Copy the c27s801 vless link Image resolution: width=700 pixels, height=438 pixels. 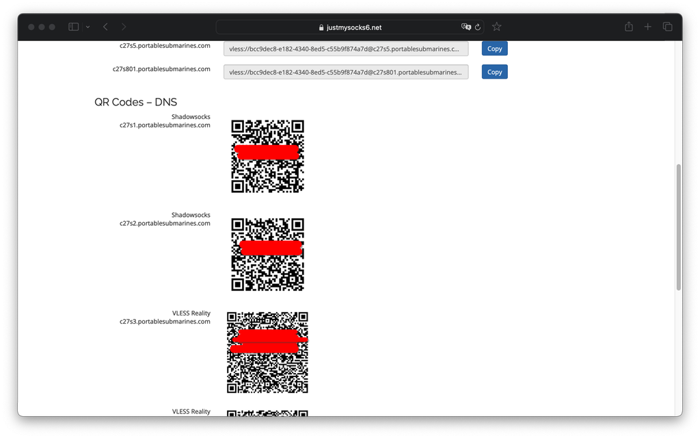pos(494,72)
